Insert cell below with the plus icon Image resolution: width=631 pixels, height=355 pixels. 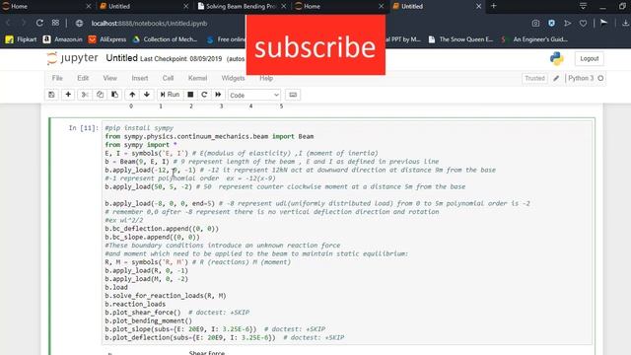pos(68,95)
